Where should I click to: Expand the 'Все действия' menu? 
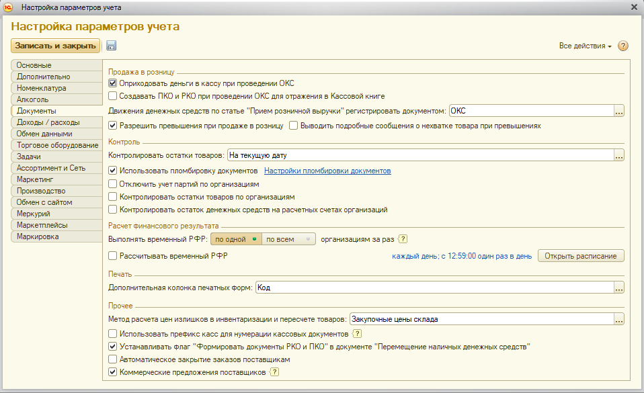pos(586,46)
